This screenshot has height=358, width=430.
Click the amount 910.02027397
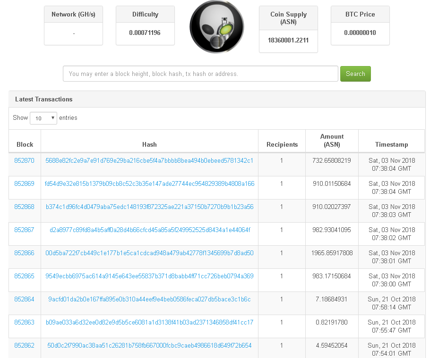coord(332,207)
